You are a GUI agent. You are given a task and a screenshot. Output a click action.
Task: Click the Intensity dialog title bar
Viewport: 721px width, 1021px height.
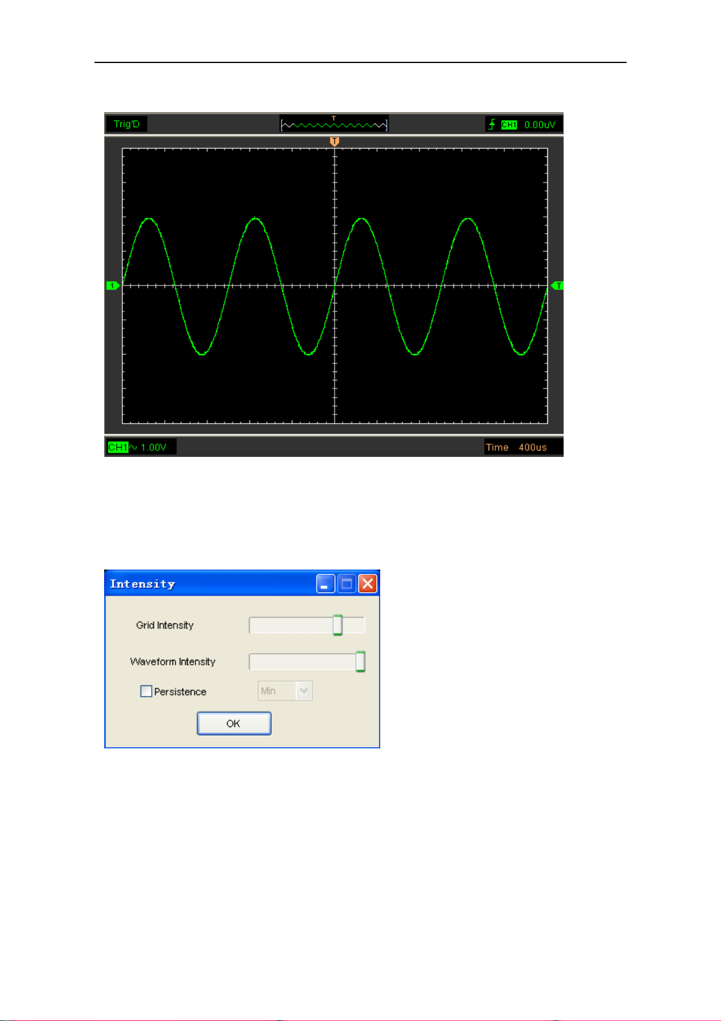pos(242,584)
